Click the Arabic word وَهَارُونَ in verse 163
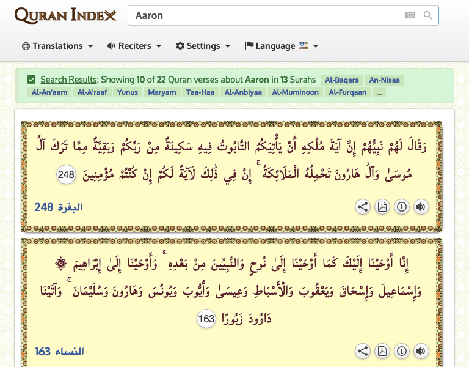Image resolution: width=469 pixels, height=367 pixels. tap(127, 291)
